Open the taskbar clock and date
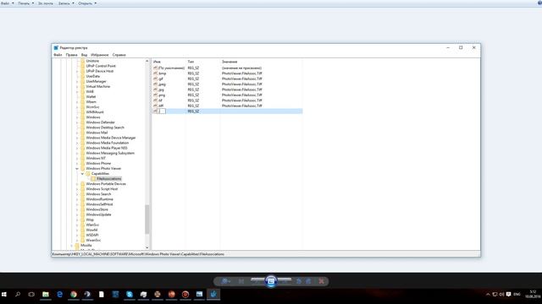This screenshot has height=304, width=542. (533, 295)
